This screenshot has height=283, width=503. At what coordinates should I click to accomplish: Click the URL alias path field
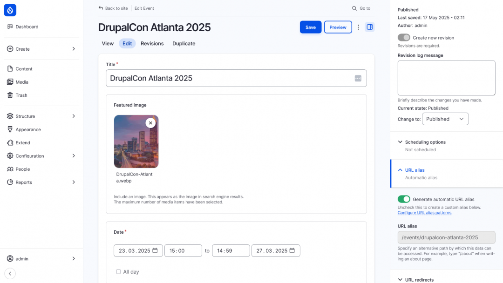[446, 237]
